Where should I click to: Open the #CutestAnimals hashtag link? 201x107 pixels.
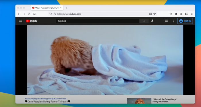click(60, 99)
